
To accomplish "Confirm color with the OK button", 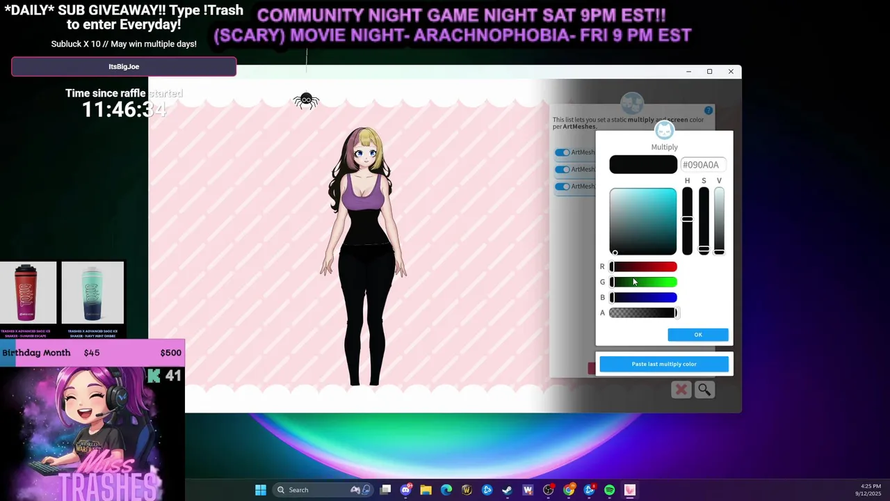I will tap(698, 335).
